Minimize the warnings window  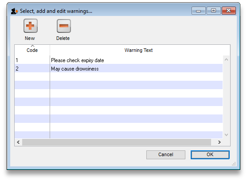pos(199,11)
